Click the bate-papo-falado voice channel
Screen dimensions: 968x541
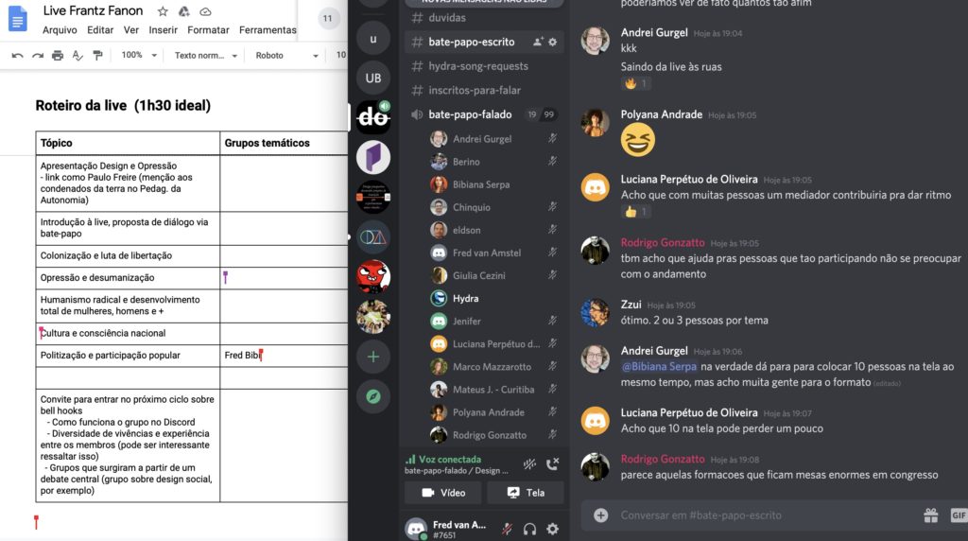484,114
